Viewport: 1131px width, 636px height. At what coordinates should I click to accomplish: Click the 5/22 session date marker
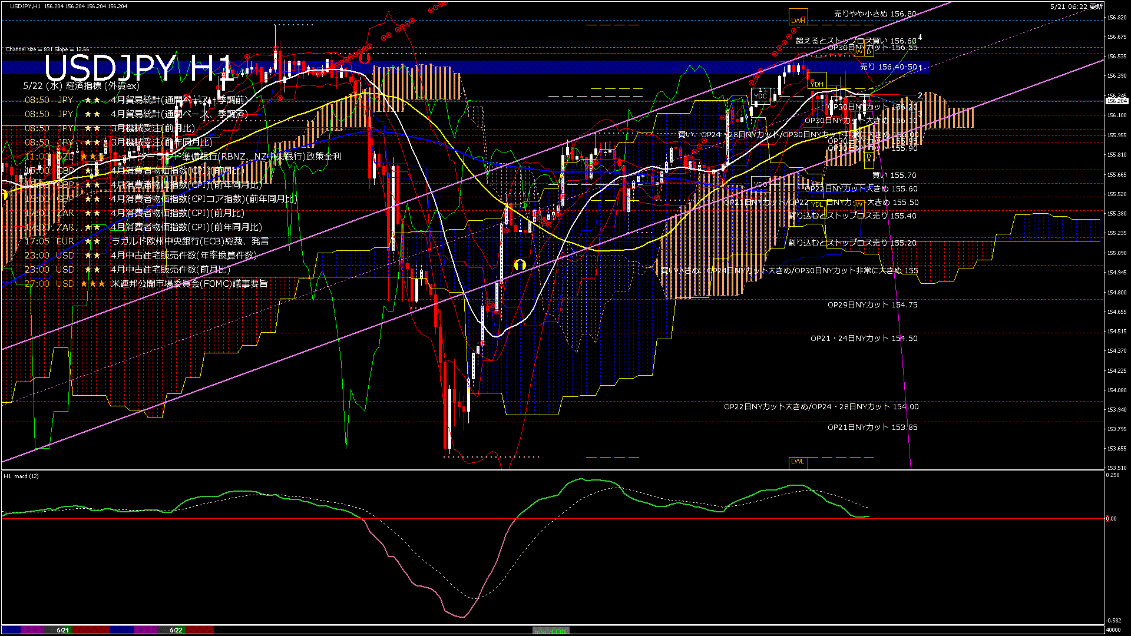(176, 630)
